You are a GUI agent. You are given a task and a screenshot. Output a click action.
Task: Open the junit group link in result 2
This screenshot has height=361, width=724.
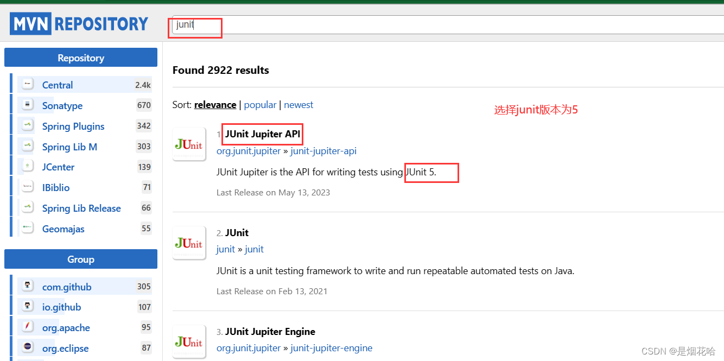pyautogui.click(x=226, y=249)
